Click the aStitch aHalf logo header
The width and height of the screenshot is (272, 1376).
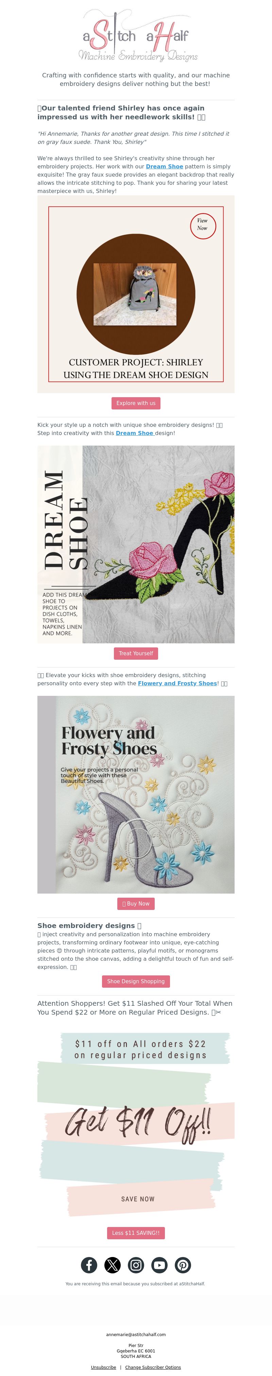(x=136, y=35)
